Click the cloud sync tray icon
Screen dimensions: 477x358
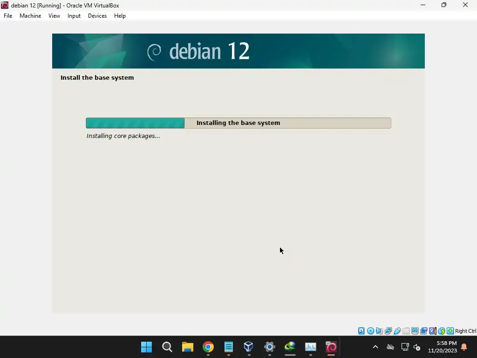click(390, 347)
